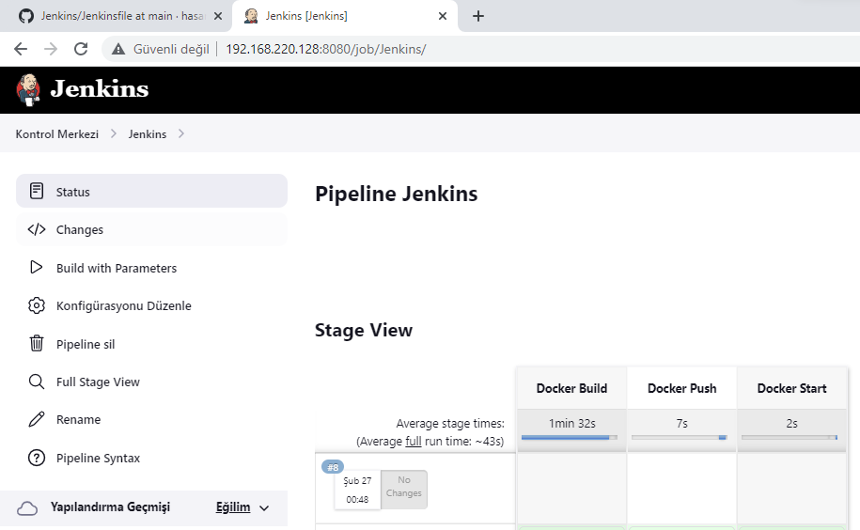Click the Build with Parameters play icon
860x530 pixels.
pos(37,268)
